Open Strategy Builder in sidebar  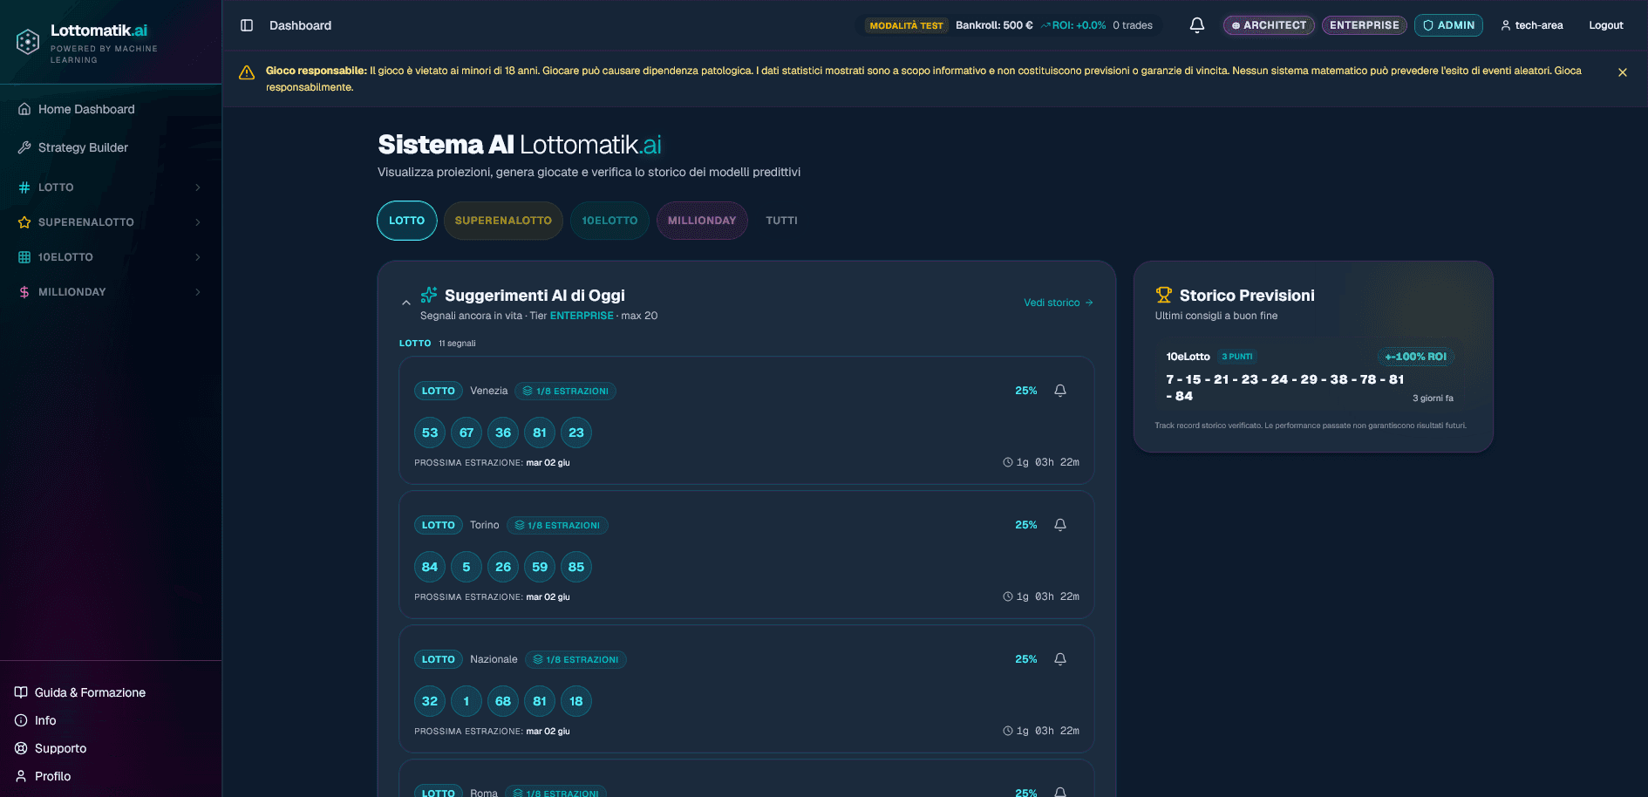pos(83,147)
